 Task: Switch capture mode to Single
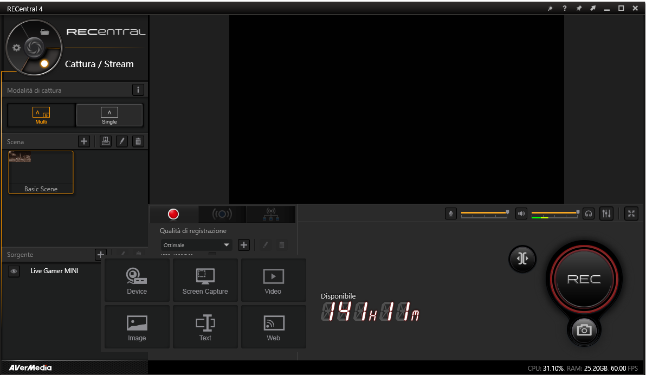click(x=109, y=115)
